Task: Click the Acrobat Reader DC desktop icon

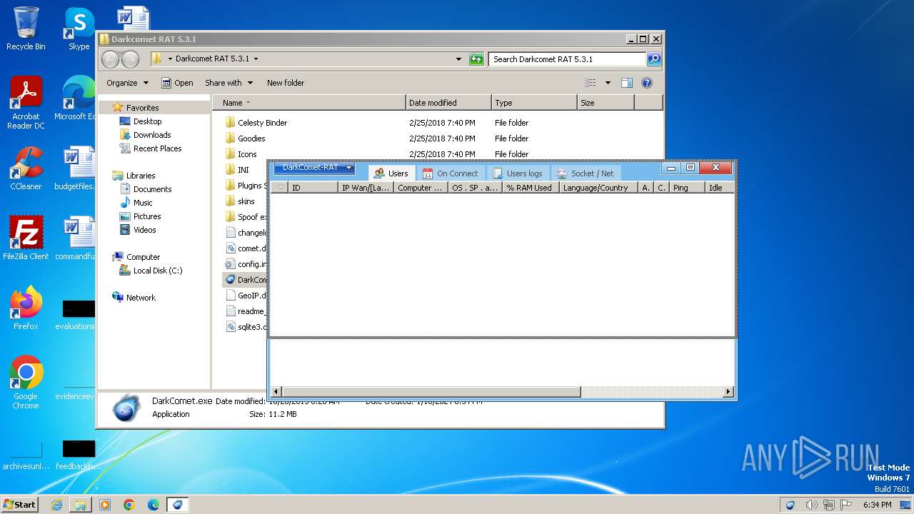Action: 26,102
